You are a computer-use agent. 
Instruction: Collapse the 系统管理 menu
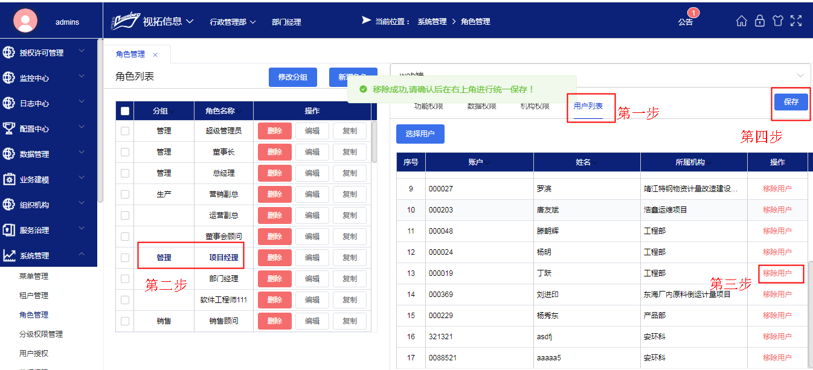point(82,254)
